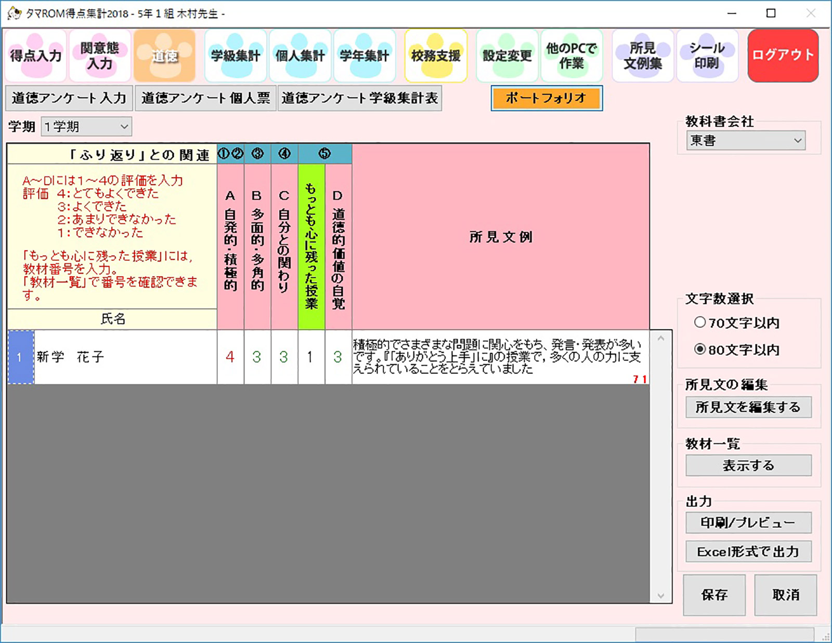
Task: Open the orange ポートフォリオ button
Action: point(547,98)
